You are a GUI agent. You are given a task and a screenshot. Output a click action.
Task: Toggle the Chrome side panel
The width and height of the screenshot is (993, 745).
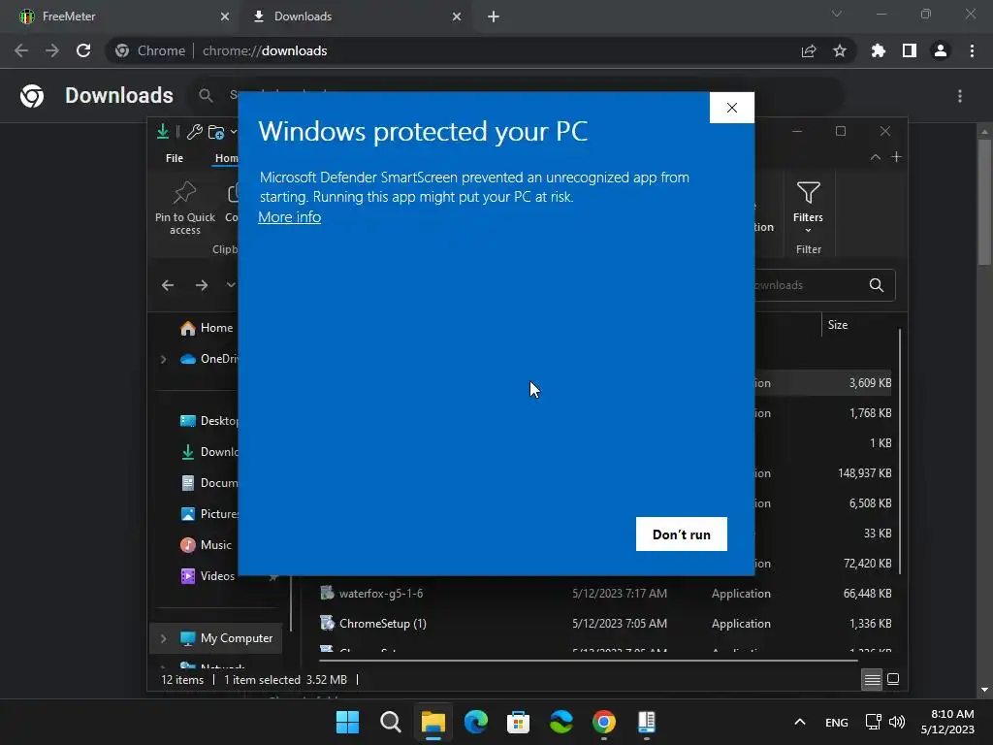pyautogui.click(x=910, y=50)
